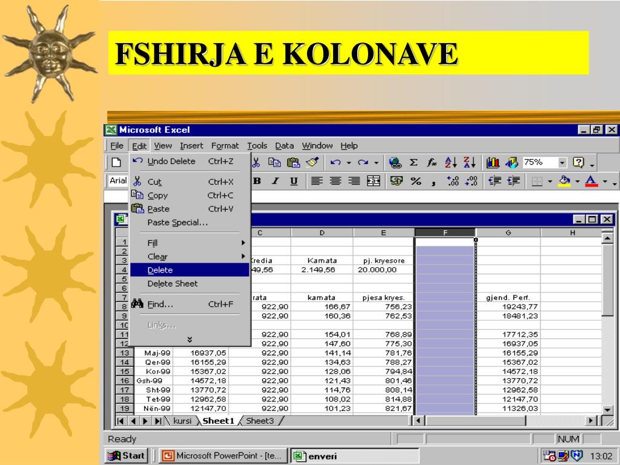The height and width of the screenshot is (465, 620).
Task: Click Merge and Center icon
Action: (373, 181)
